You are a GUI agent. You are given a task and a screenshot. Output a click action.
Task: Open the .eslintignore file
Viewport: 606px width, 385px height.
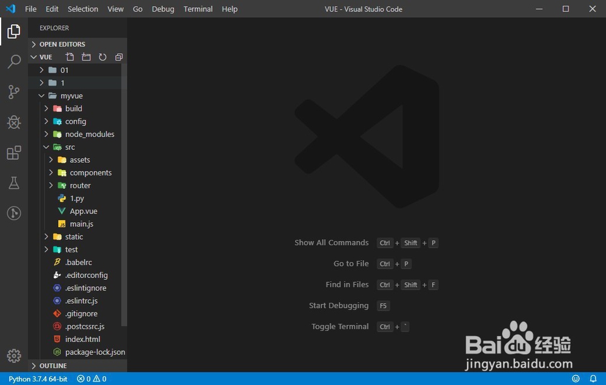tap(75, 288)
